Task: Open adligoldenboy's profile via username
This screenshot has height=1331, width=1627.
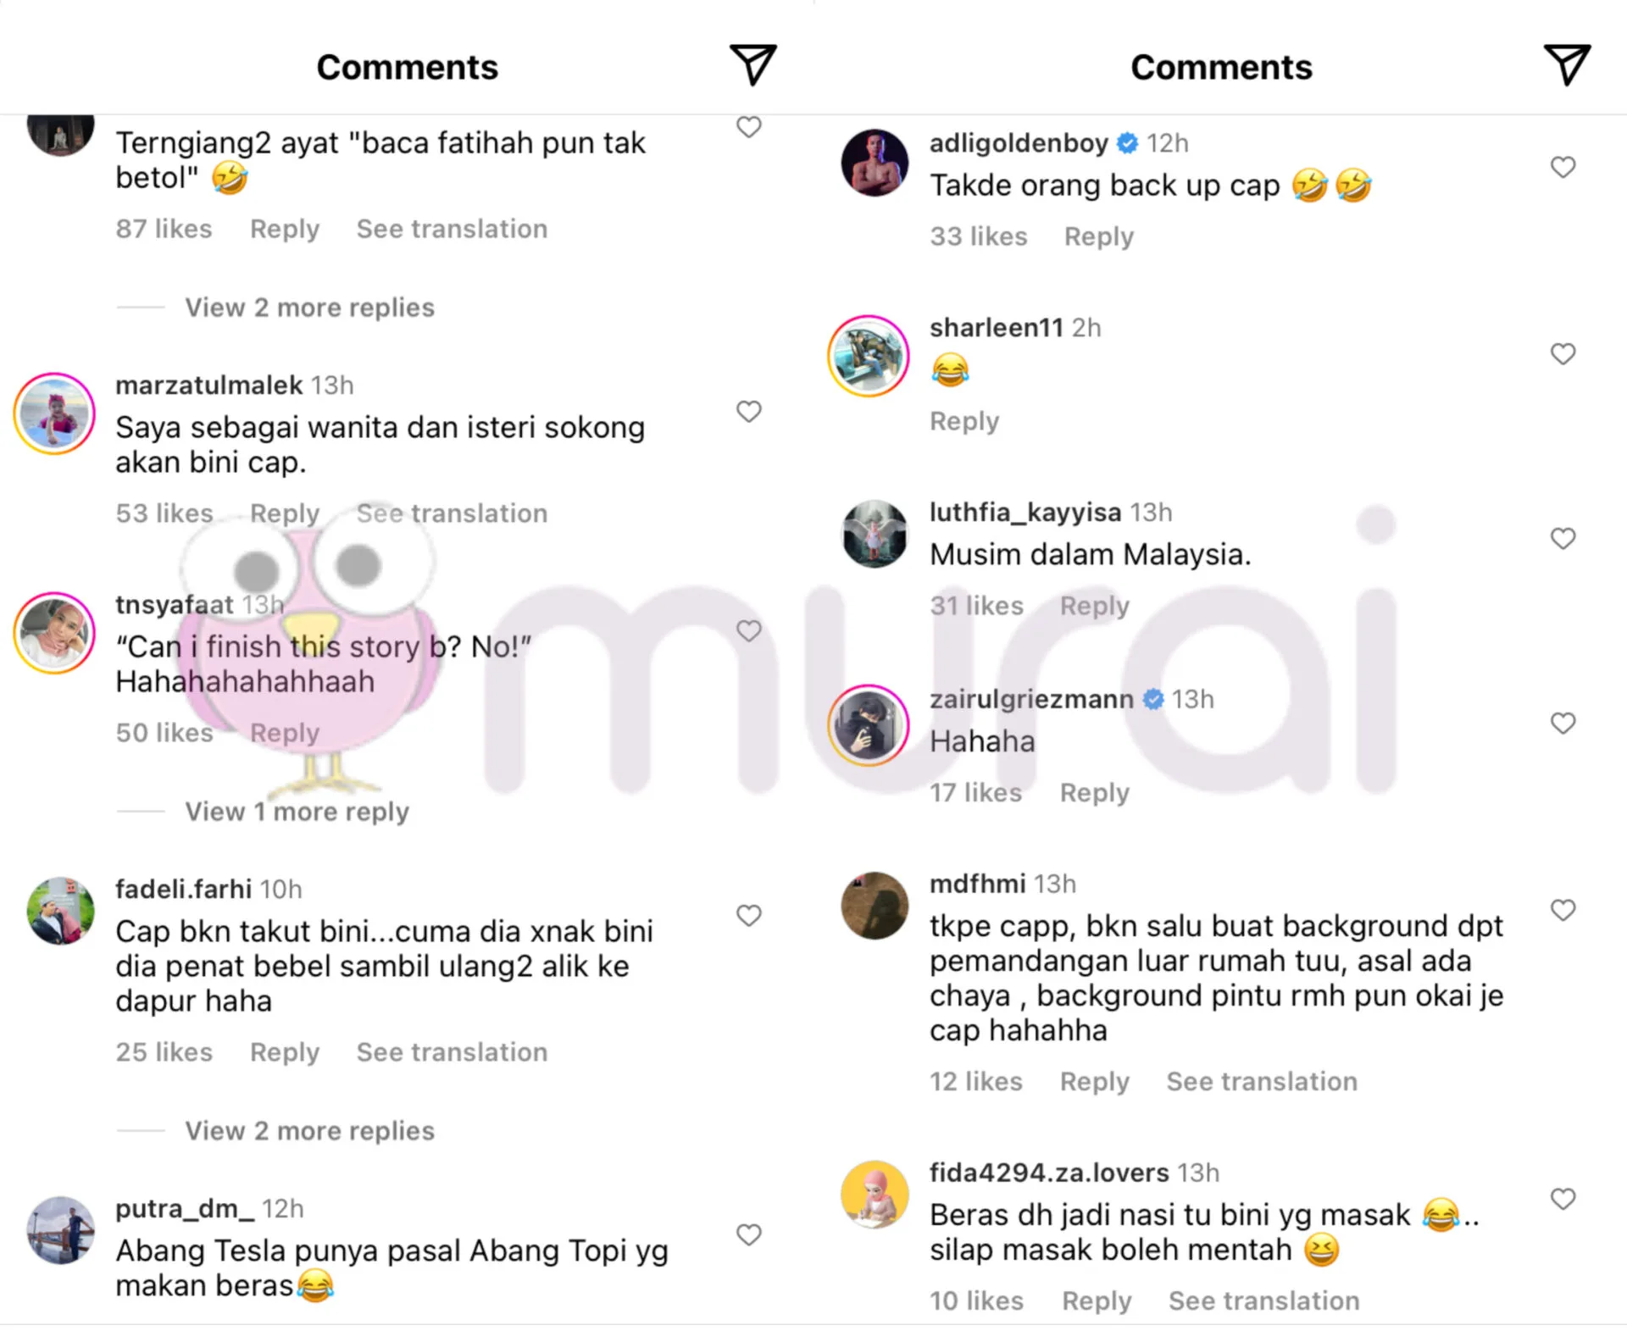Action: click(x=1019, y=143)
